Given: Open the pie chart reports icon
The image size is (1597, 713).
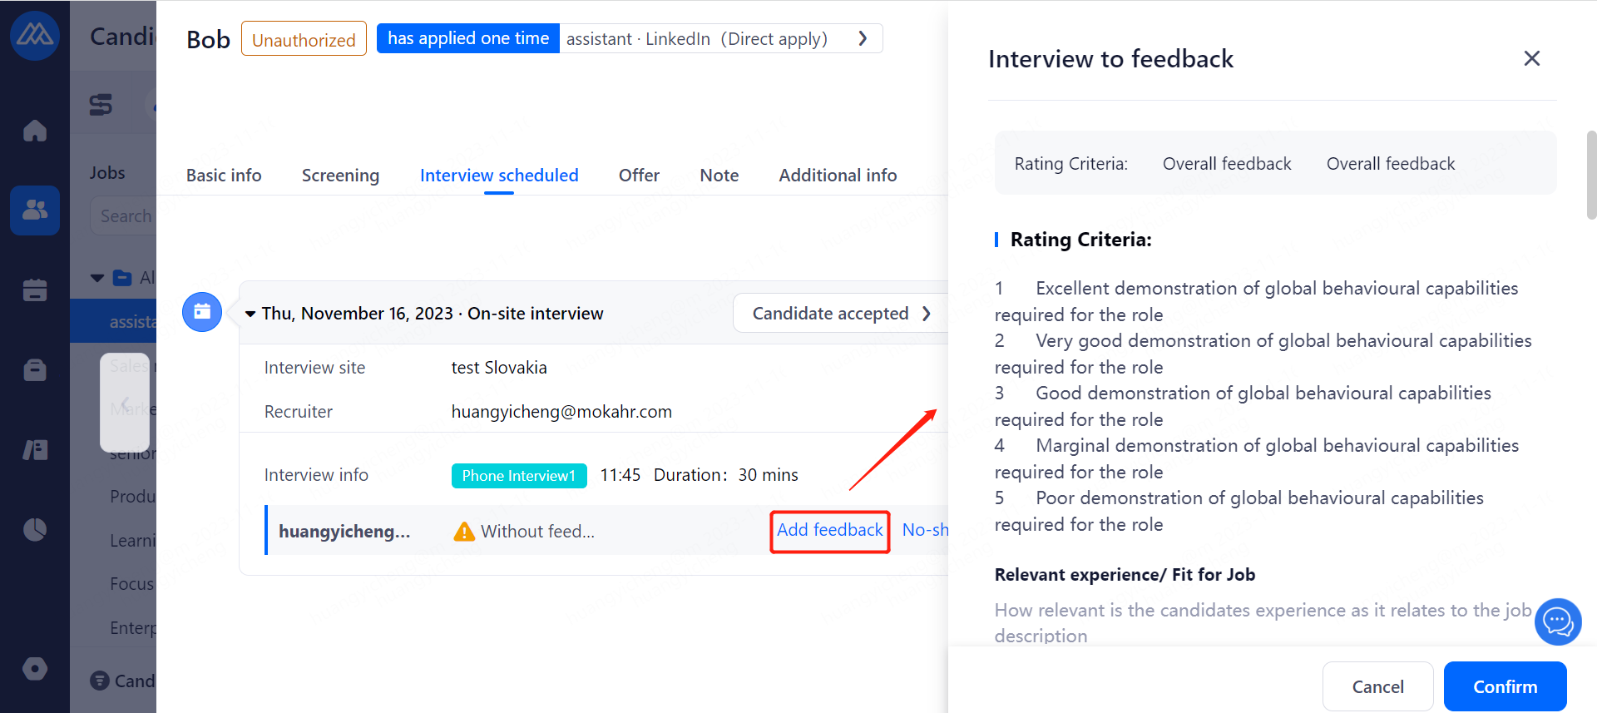Looking at the screenshot, I should tap(35, 529).
